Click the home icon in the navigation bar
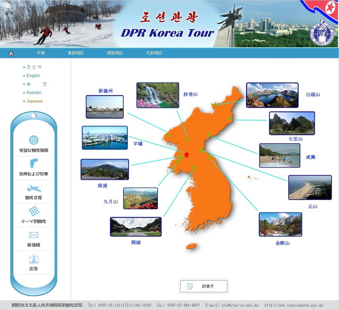 click(12, 53)
